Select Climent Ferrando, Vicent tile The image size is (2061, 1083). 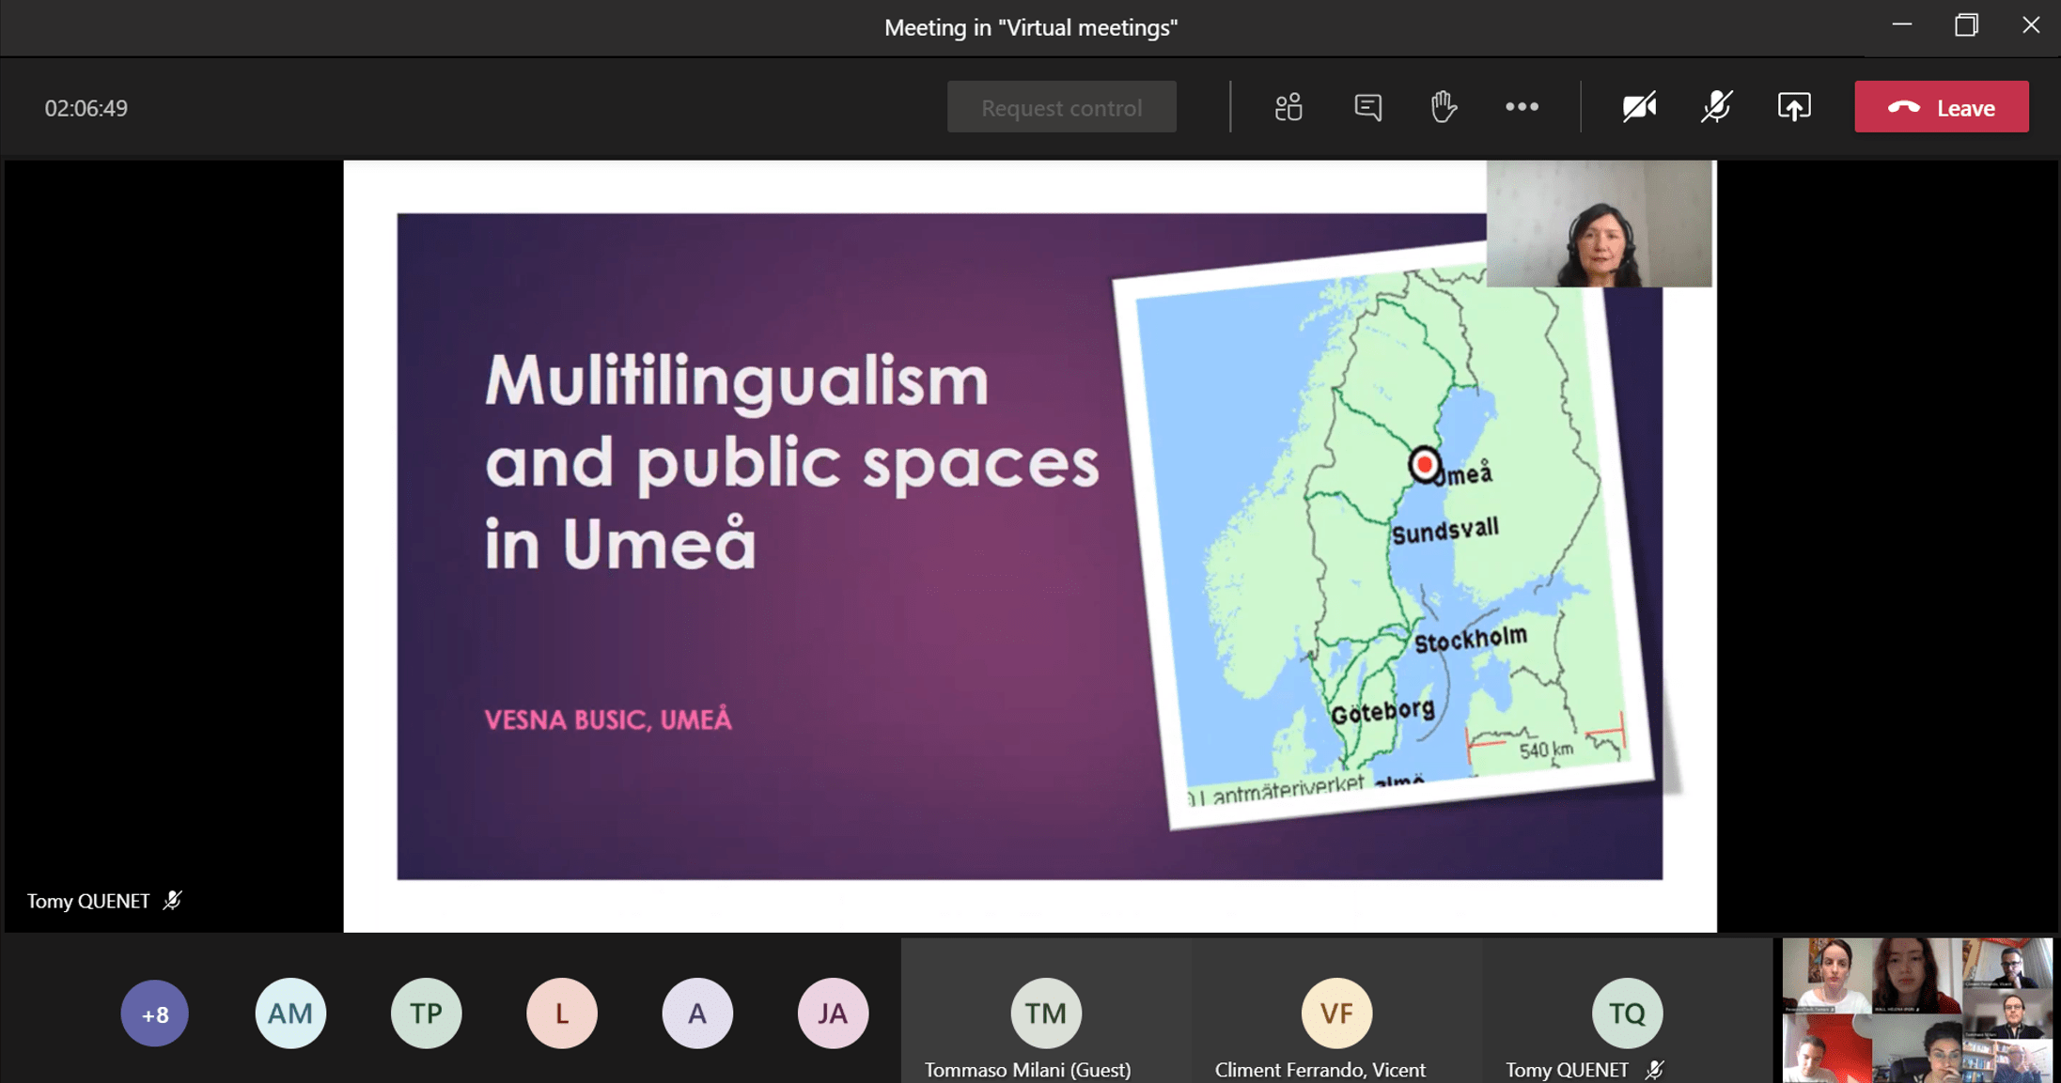pos(1336,1013)
